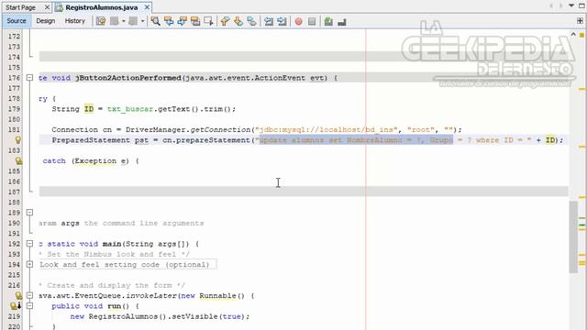587x330 pixels.
Task: Expand Look and feel code fold line 194
Action: (x=29, y=265)
